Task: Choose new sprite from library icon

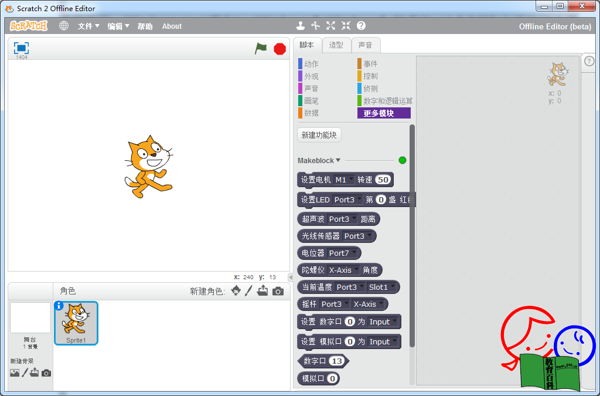Action: click(x=236, y=290)
